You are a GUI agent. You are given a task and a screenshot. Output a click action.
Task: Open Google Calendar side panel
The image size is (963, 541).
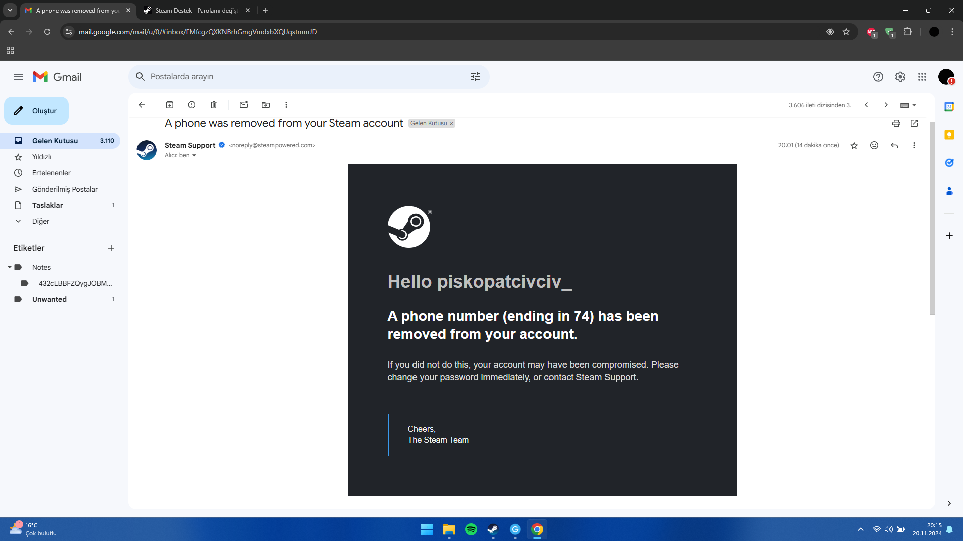pyautogui.click(x=949, y=107)
